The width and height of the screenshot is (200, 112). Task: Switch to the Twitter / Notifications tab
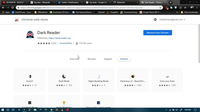coord(70,2)
